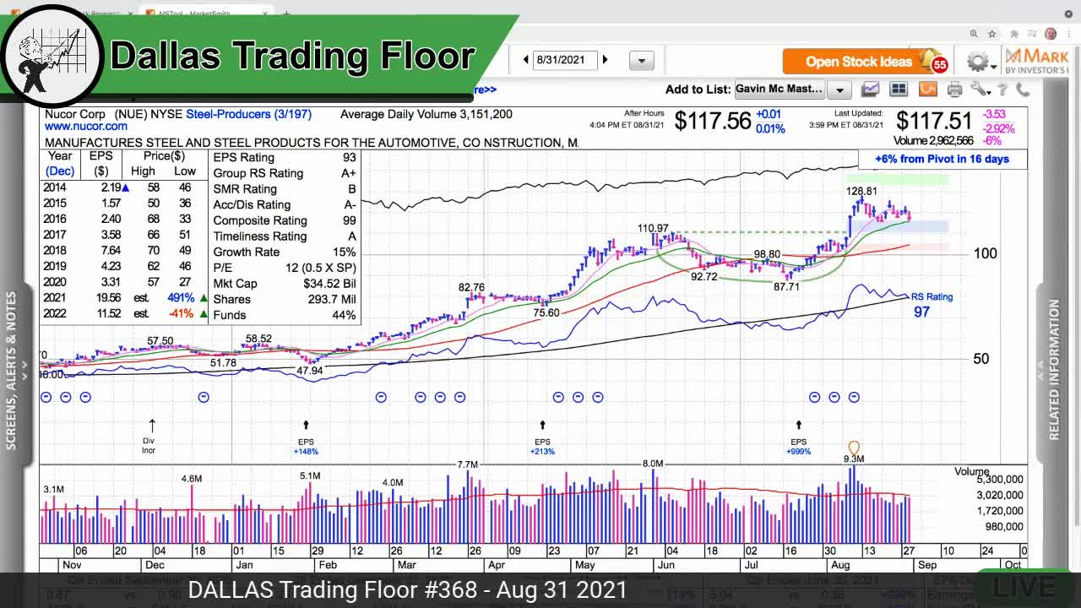
Task: Open help question mark icon
Action: click(1002, 89)
